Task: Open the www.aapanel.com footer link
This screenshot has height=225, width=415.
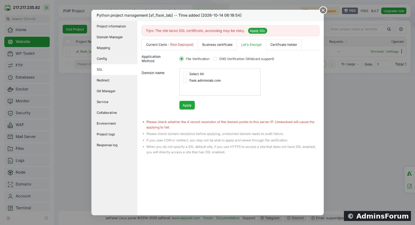Action: tap(186, 218)
